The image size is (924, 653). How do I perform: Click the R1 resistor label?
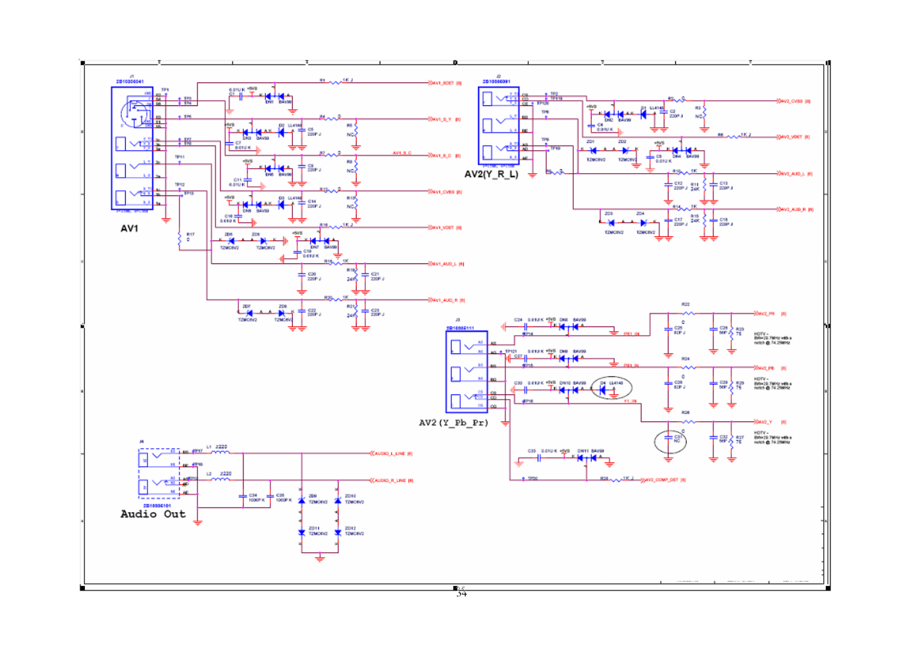[322, 80]
